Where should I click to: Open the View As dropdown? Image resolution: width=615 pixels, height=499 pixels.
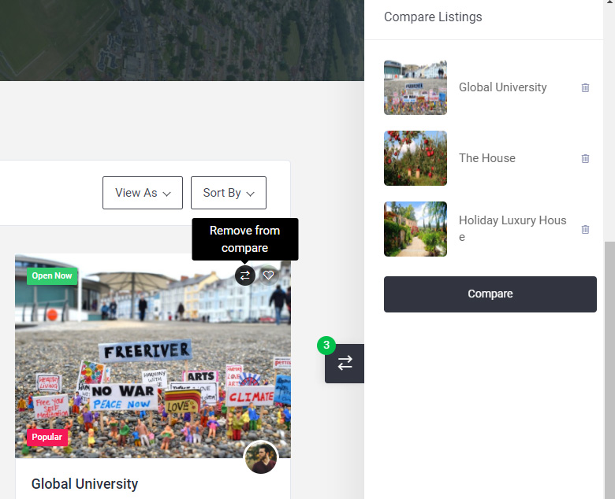(143, 193)
